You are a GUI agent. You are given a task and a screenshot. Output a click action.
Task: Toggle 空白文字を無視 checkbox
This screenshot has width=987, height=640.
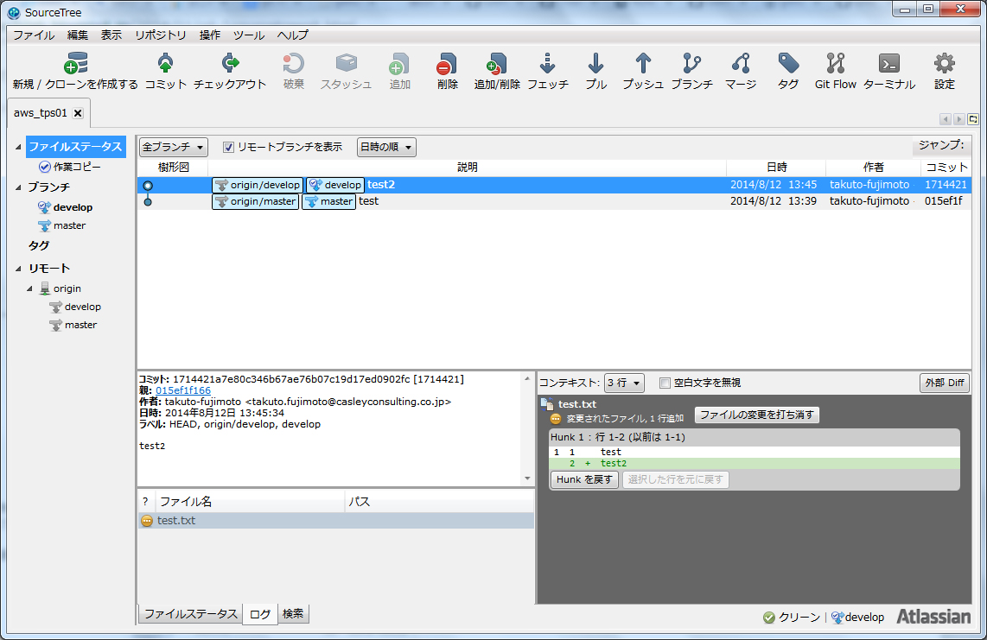click(x=665, y=383)
